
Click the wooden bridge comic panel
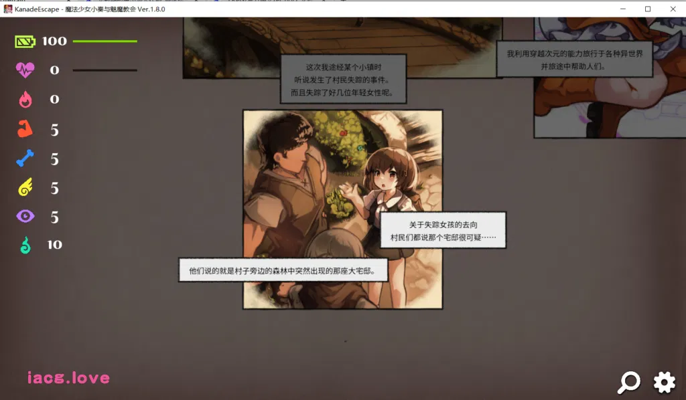click(x=342, y=47)
